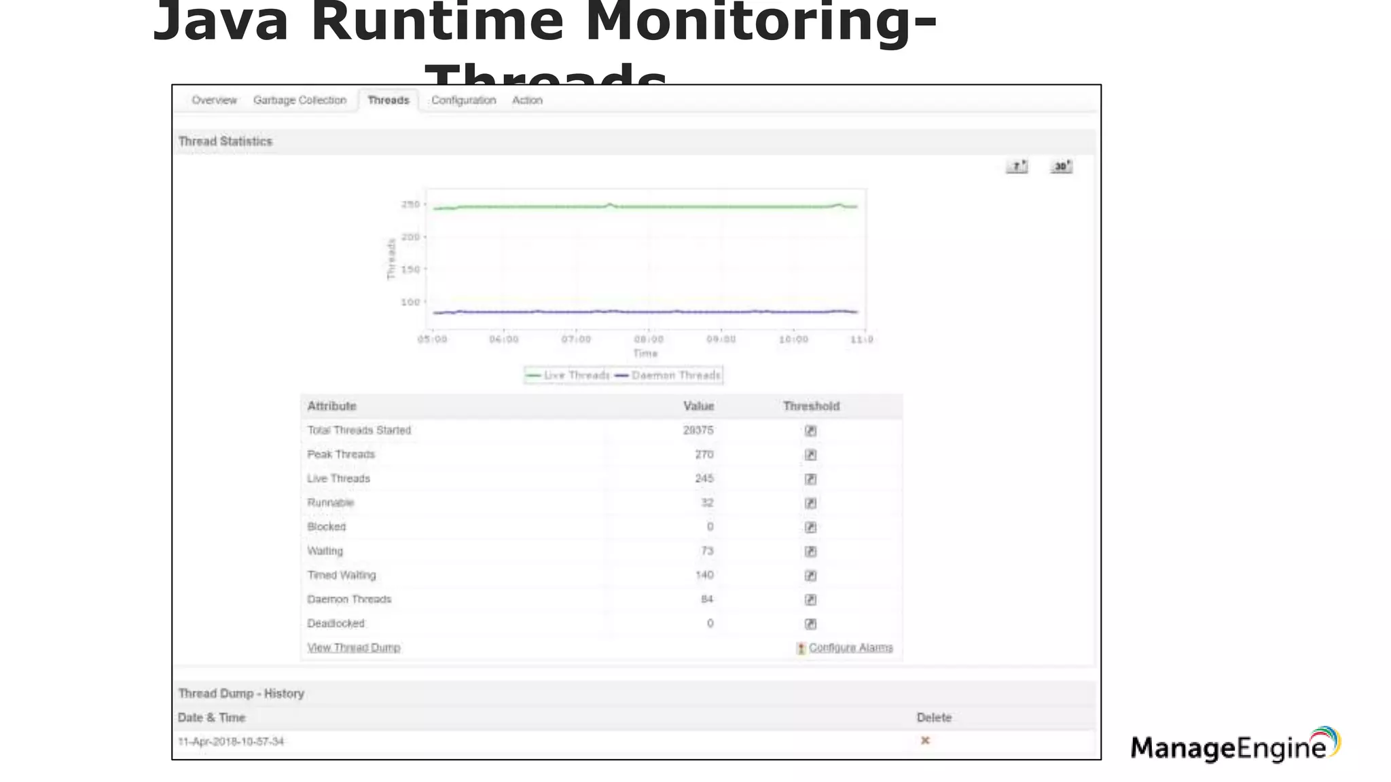Edit threshold for Timed Waiting

810,576
